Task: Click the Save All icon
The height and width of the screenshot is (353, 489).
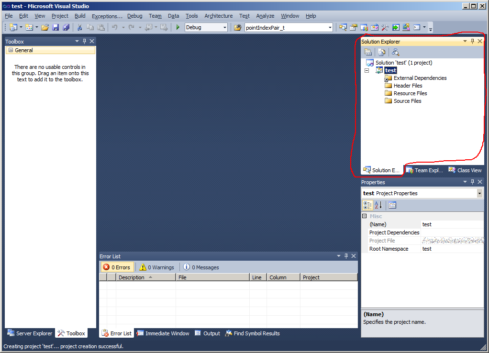Action: pos(66,27)
